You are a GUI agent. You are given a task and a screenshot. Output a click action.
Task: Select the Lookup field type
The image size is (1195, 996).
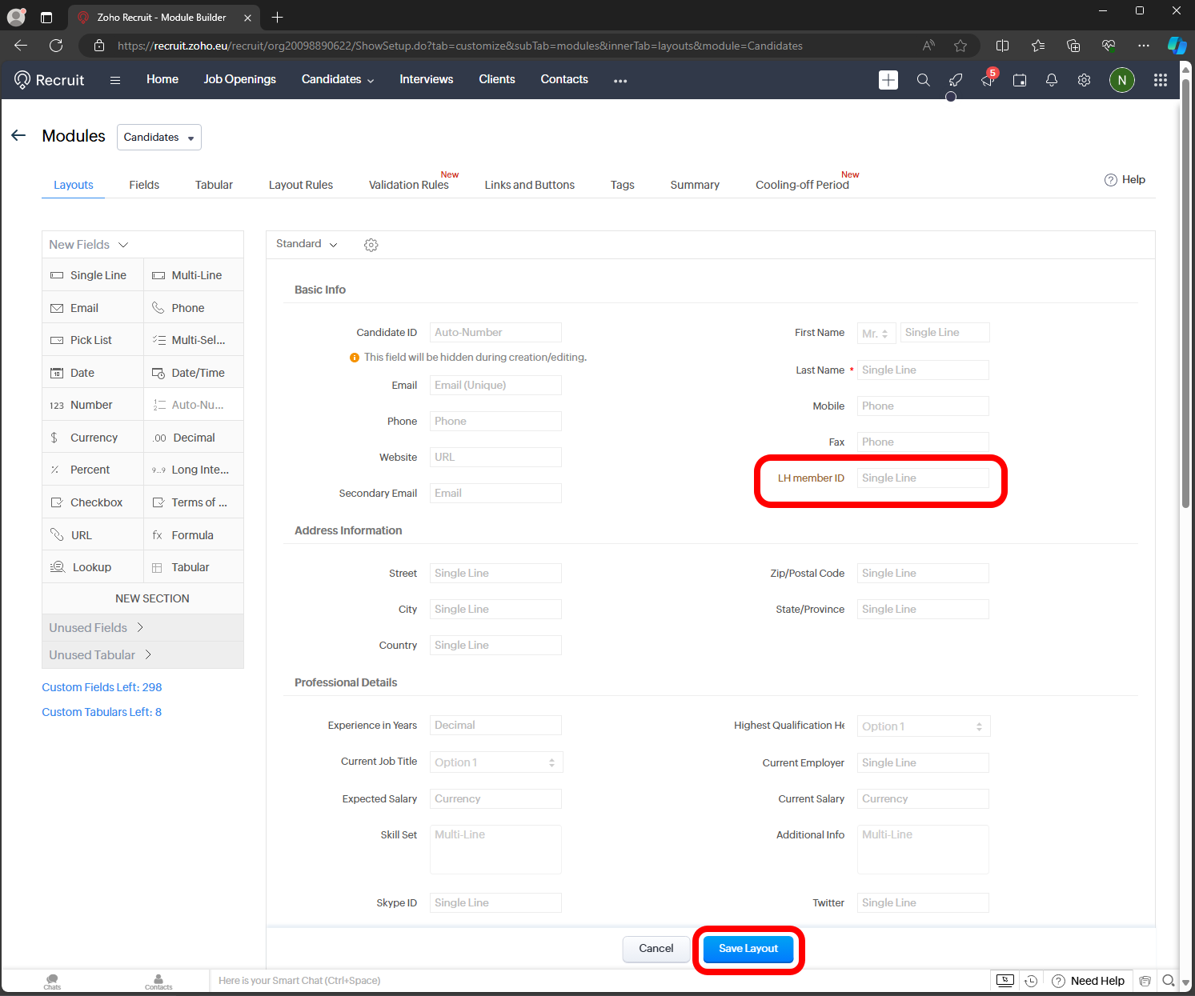tap(93, 567)
